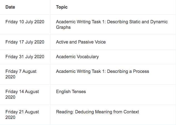Select the Friday 10 July 2020 date cell
Viewport: 176px width, 125px height.
(x=25, y=22)
